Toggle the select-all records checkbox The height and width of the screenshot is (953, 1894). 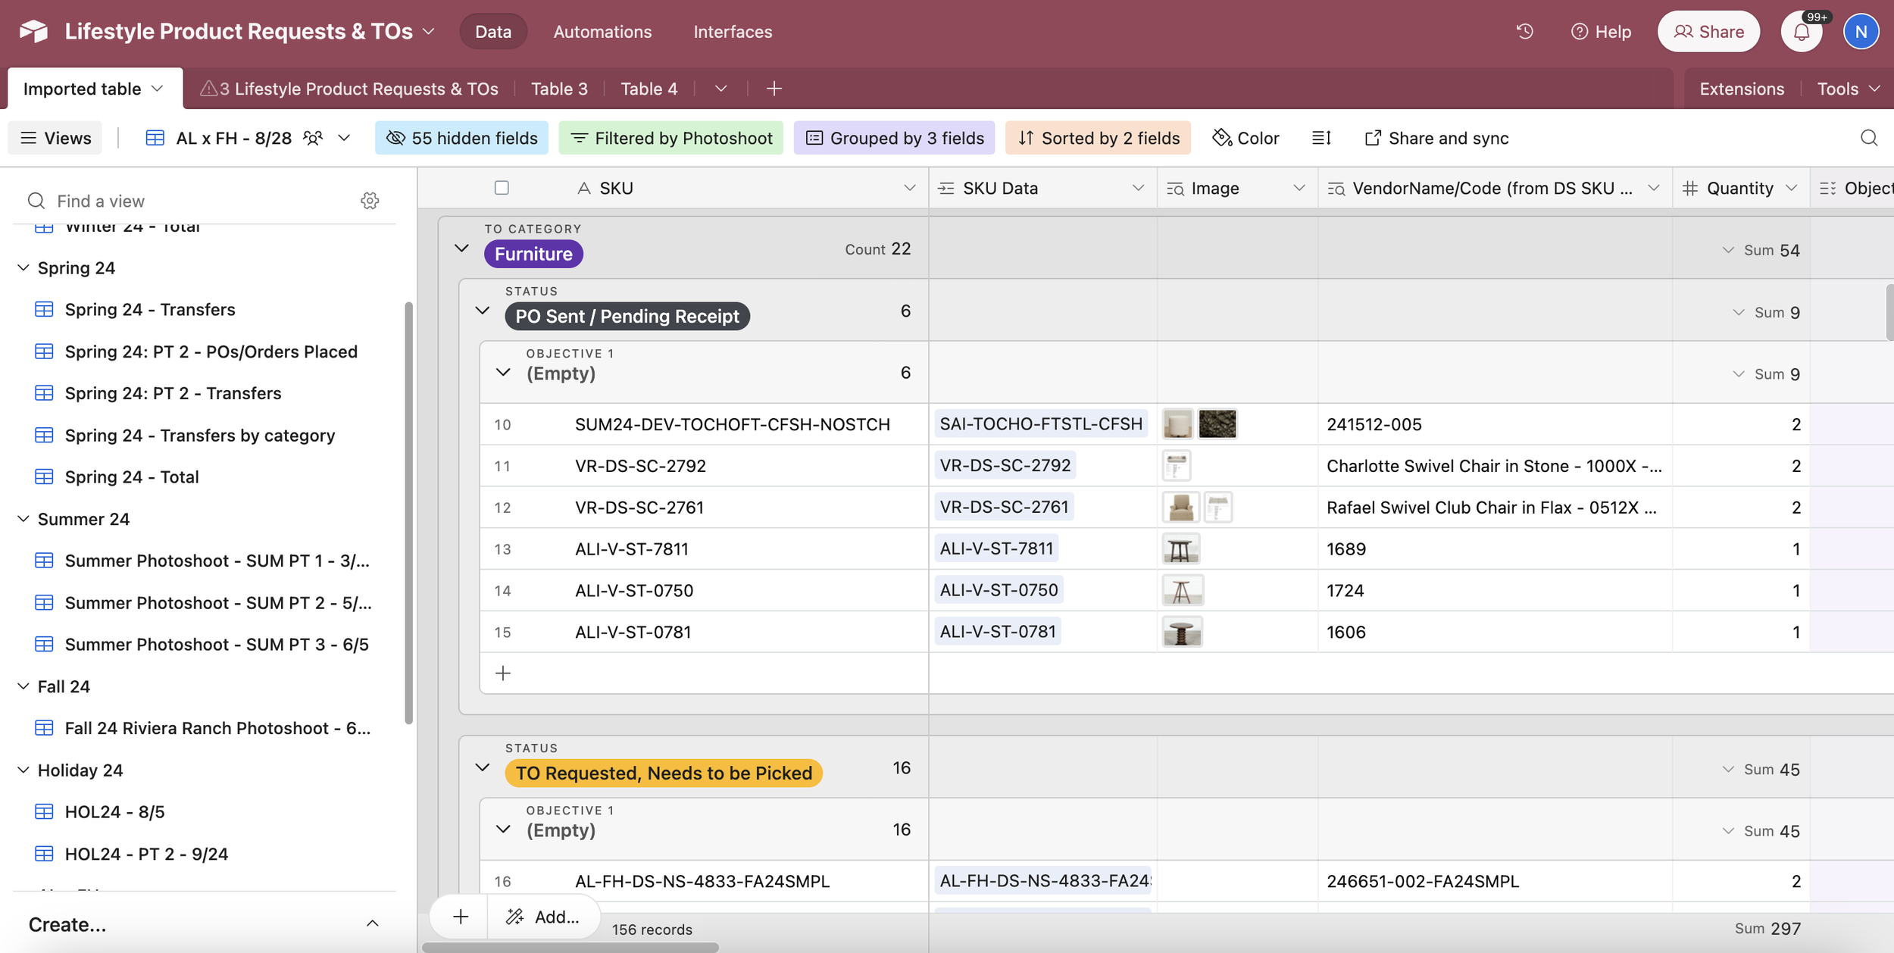point(502,188)
